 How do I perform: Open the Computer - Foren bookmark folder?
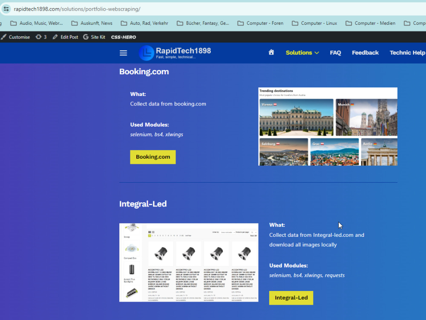point(260,23)
